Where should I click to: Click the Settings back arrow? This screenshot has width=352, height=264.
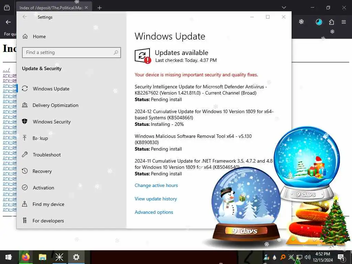(x=25, y=17)
